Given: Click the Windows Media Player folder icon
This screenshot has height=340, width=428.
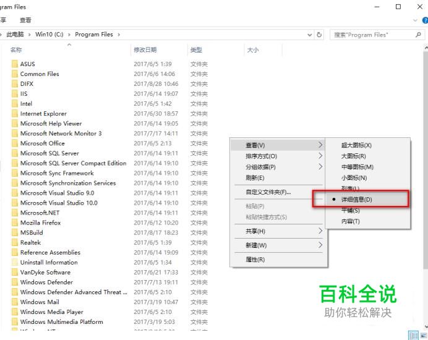Looking at the screenshot, I should [15, 312].
